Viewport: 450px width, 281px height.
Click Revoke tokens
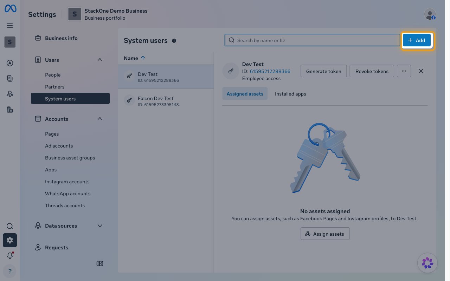click(x=372, y=71)
